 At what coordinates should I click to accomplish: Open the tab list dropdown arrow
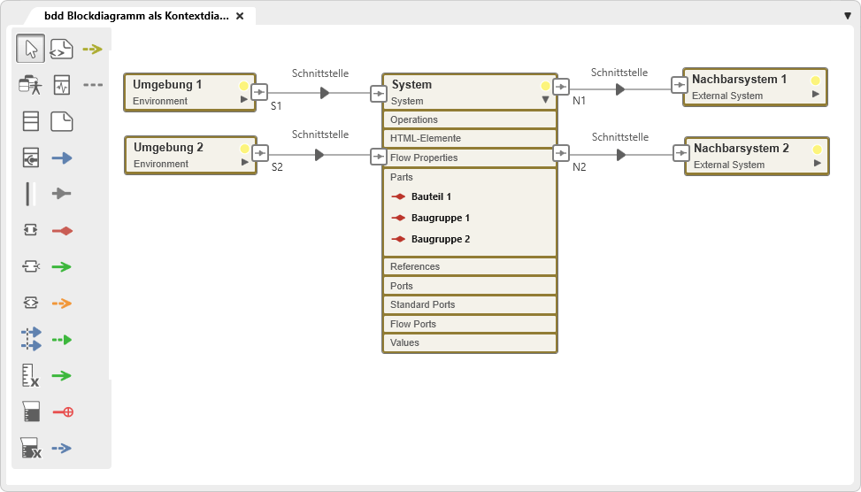(848, 16)
